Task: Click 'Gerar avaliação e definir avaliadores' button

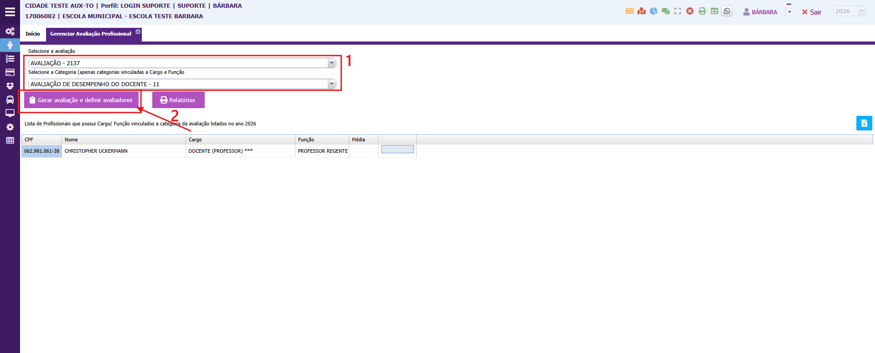Action: 81,100
